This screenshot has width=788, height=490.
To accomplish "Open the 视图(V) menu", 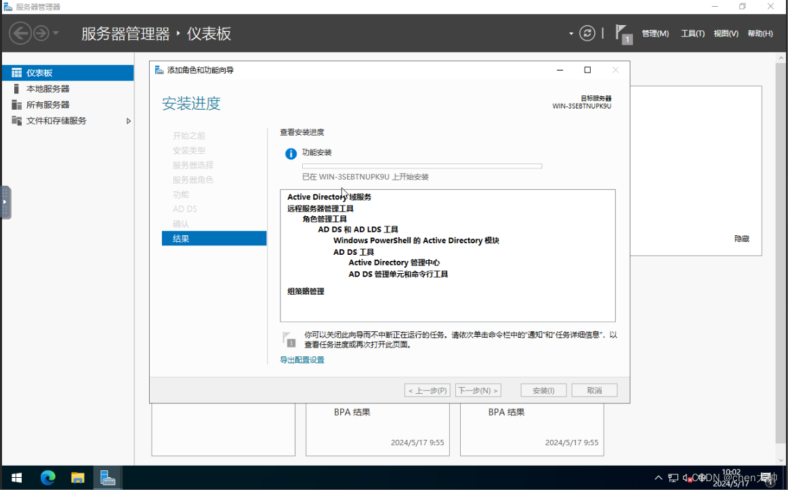I will [726, 33].
